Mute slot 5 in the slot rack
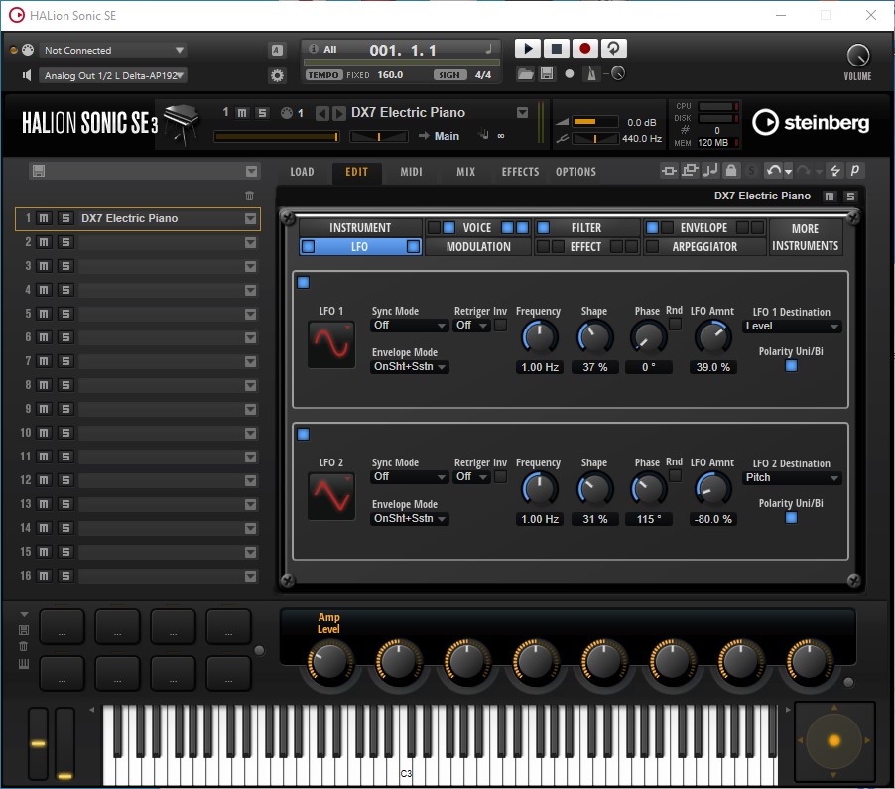 coord(44,314)
